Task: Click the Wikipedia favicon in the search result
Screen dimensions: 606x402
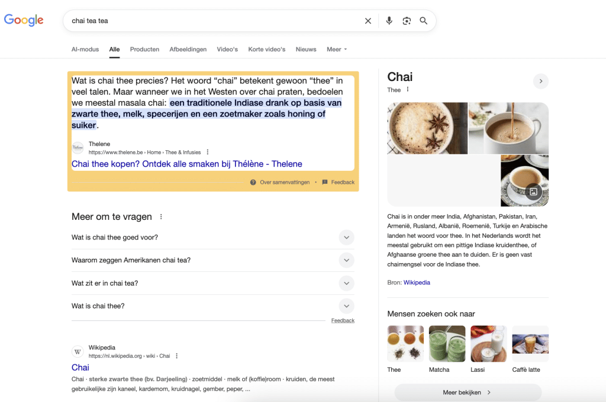Action: [x=78, y=351]
